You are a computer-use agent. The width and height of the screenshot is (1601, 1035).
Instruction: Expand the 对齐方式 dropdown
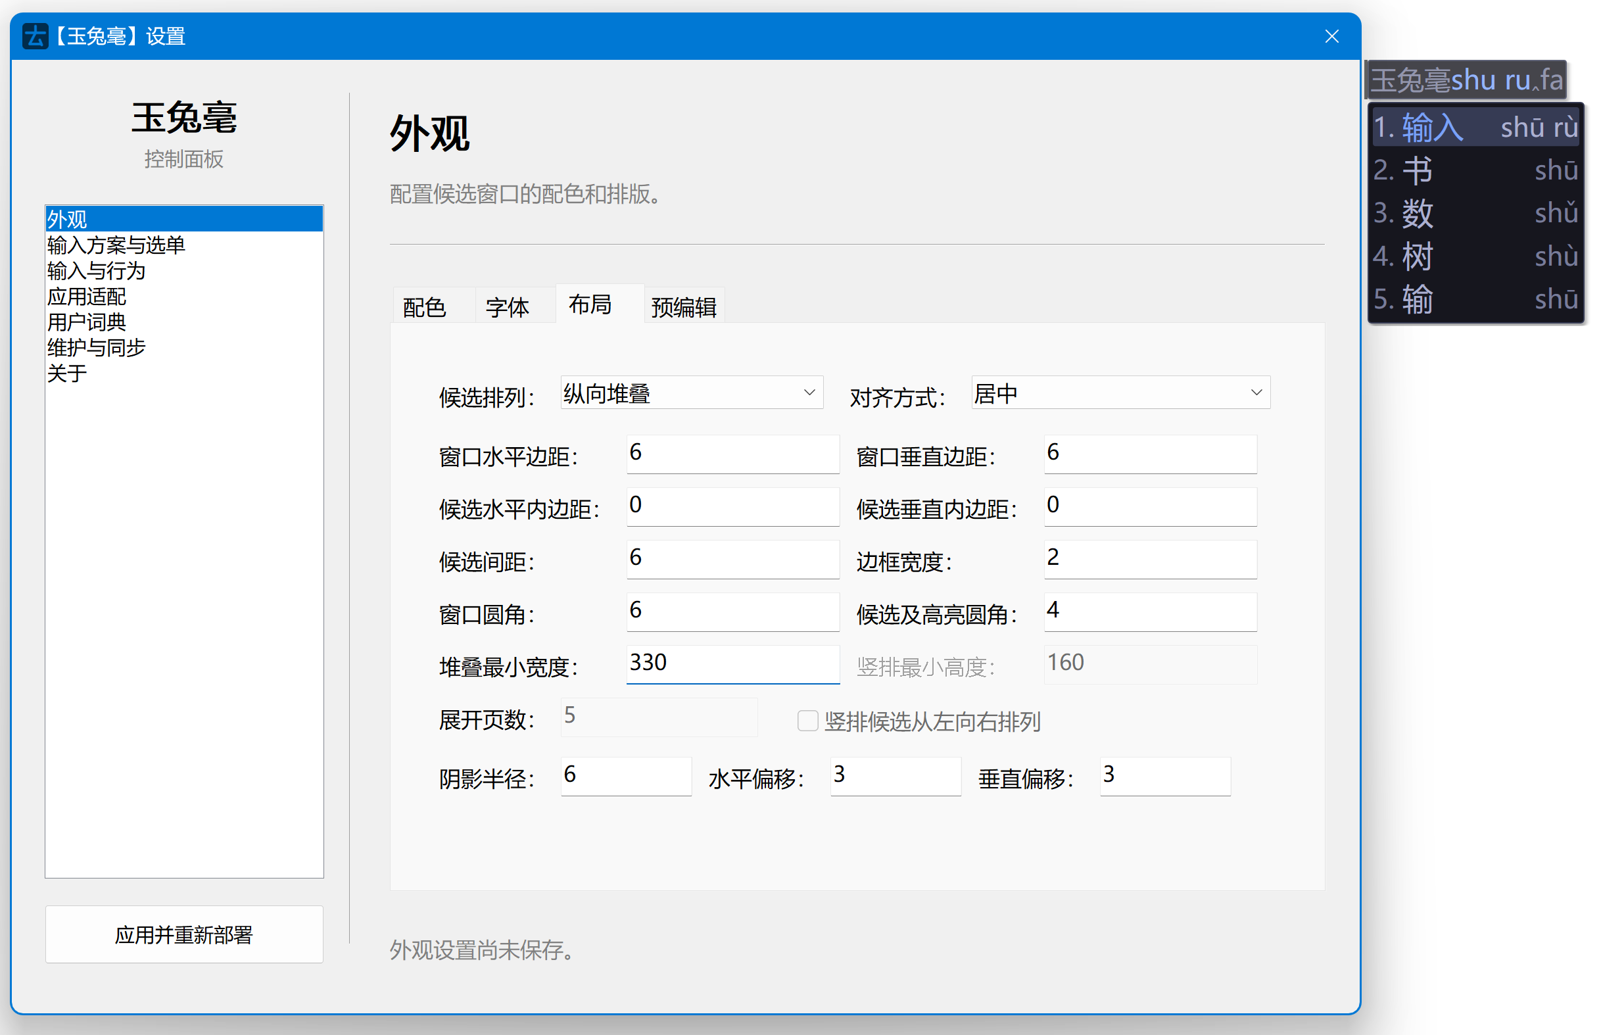pos(1120,393)
